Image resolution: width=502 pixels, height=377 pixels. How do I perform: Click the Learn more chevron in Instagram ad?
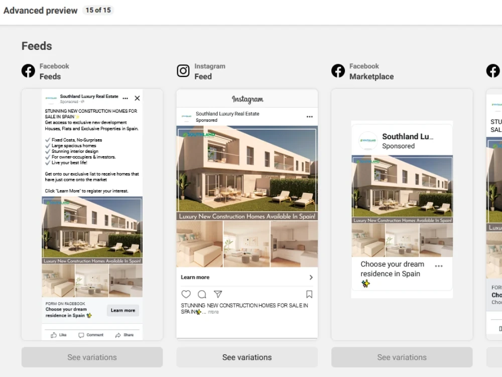(311, 277)
